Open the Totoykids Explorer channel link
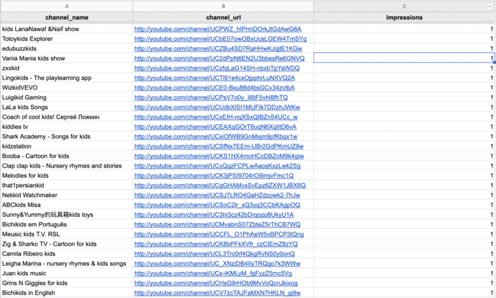Viewport: 496px width, 298px height. click(x=220, y=39)
